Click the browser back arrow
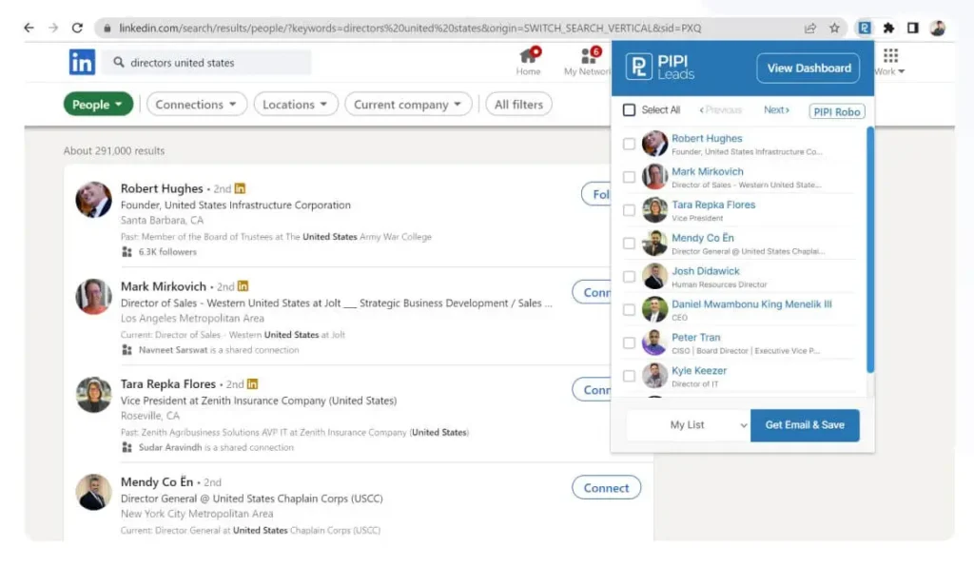This screenshot has height=567, width=974. (x=29, y=28)
